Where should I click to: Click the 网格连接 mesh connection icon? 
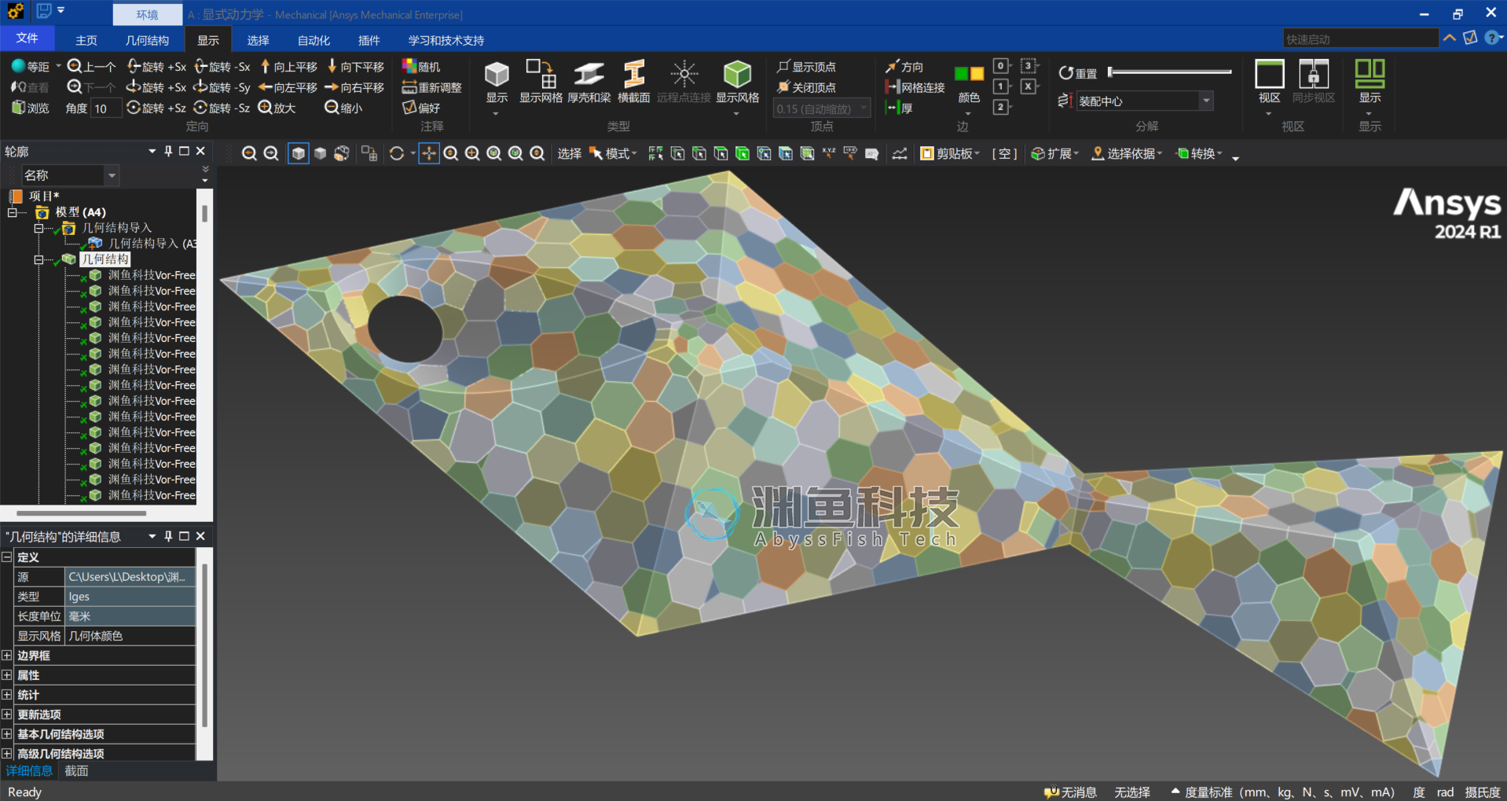click(x=892, y=87)
